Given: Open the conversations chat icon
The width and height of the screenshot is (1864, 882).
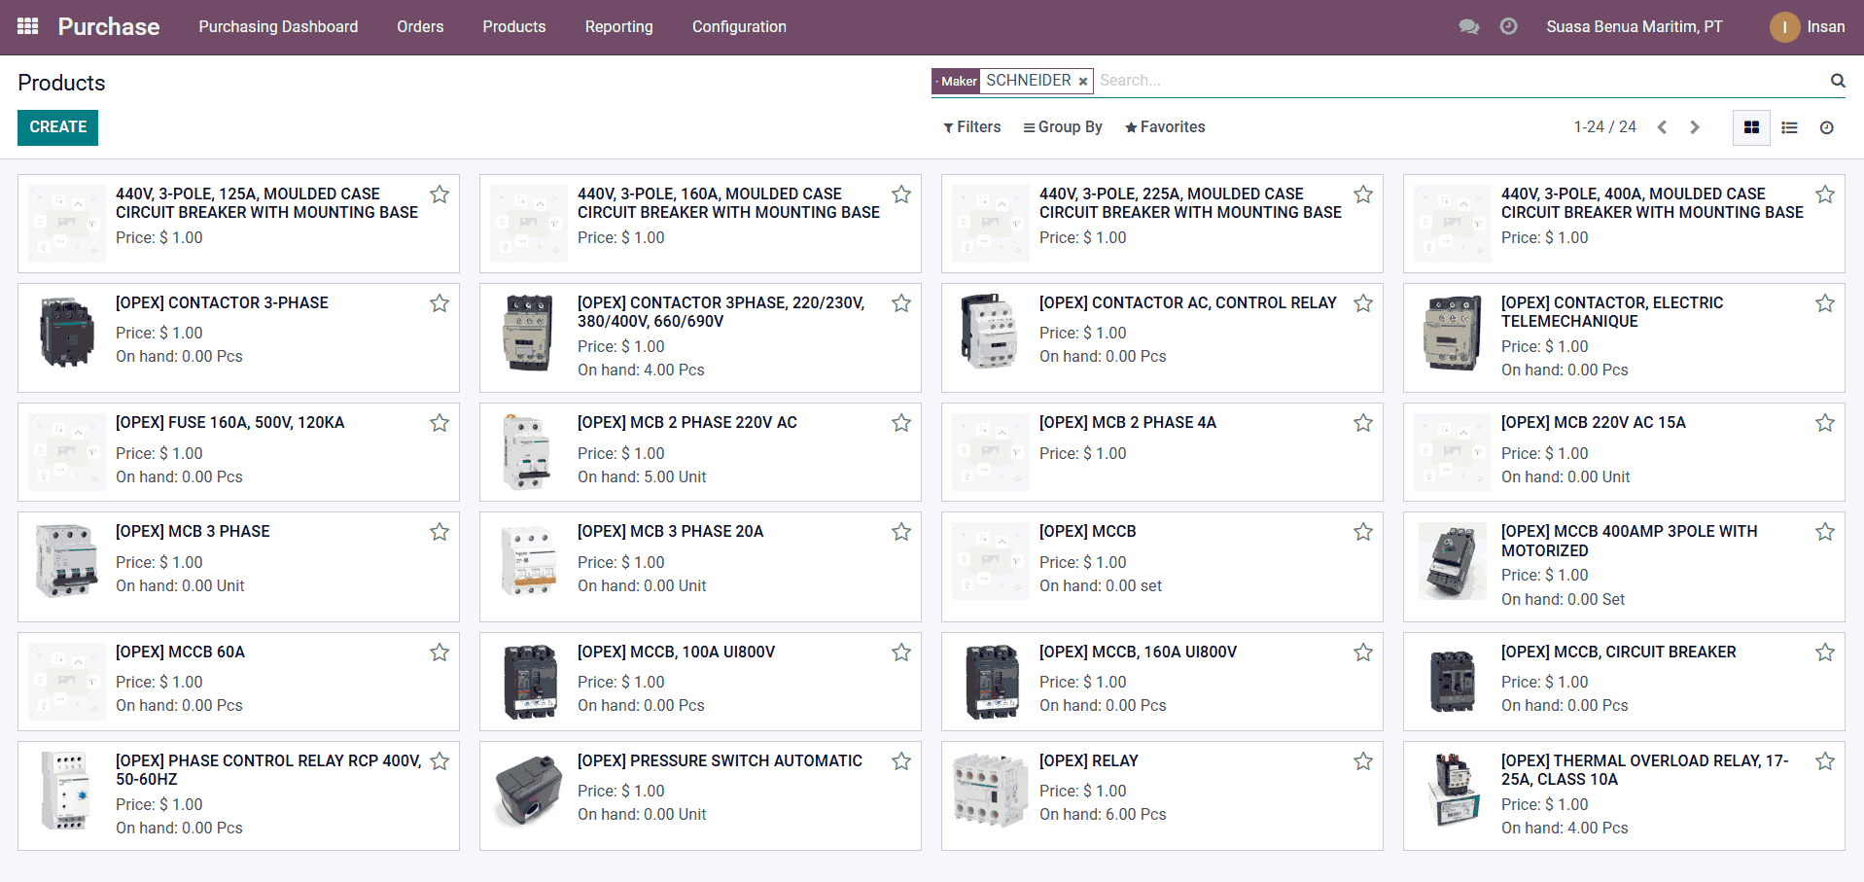Looking at the screenshot, I should click(1468, 26).
